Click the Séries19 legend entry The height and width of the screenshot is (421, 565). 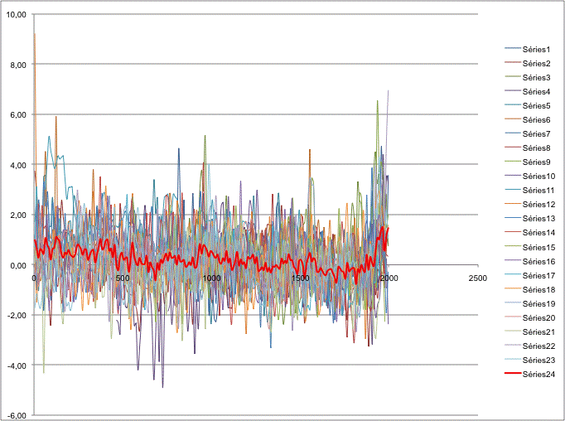529,303
